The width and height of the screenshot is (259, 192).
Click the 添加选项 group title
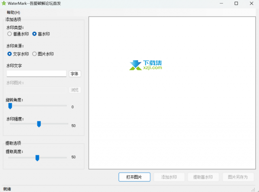pos(13,19)
